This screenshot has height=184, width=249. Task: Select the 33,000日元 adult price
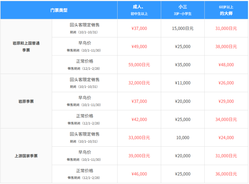pos(139,138)
